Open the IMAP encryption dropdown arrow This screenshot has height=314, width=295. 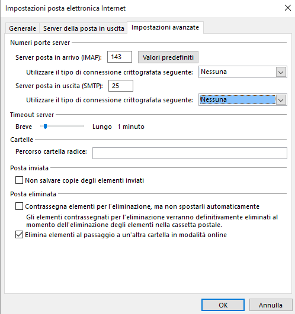[x=281, y=72]
